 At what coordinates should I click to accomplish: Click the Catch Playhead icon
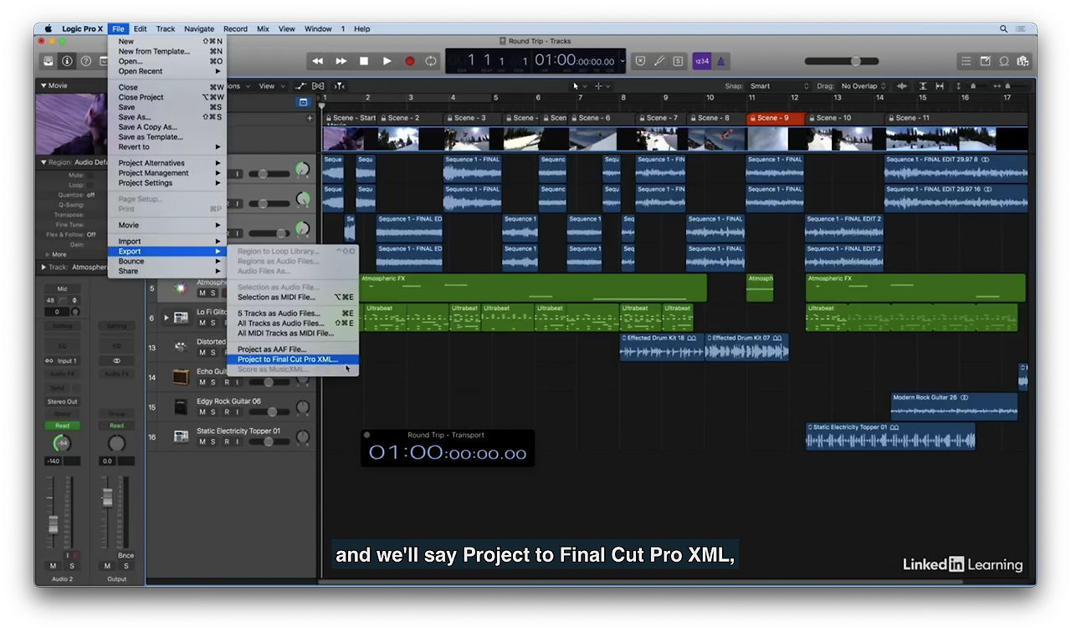pos(339,86)
